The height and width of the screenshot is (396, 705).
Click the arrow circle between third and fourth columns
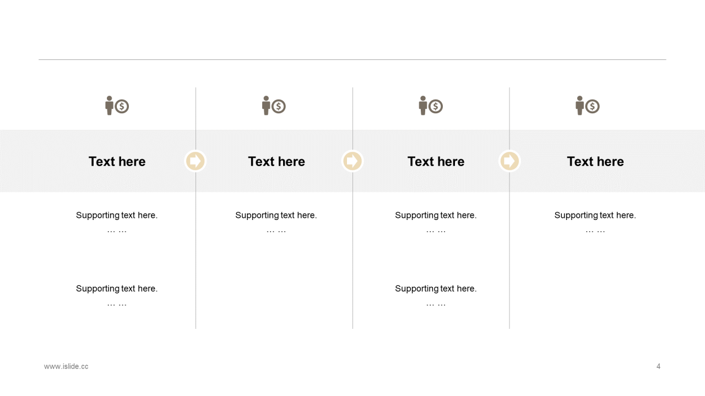[x=509, y=161]
